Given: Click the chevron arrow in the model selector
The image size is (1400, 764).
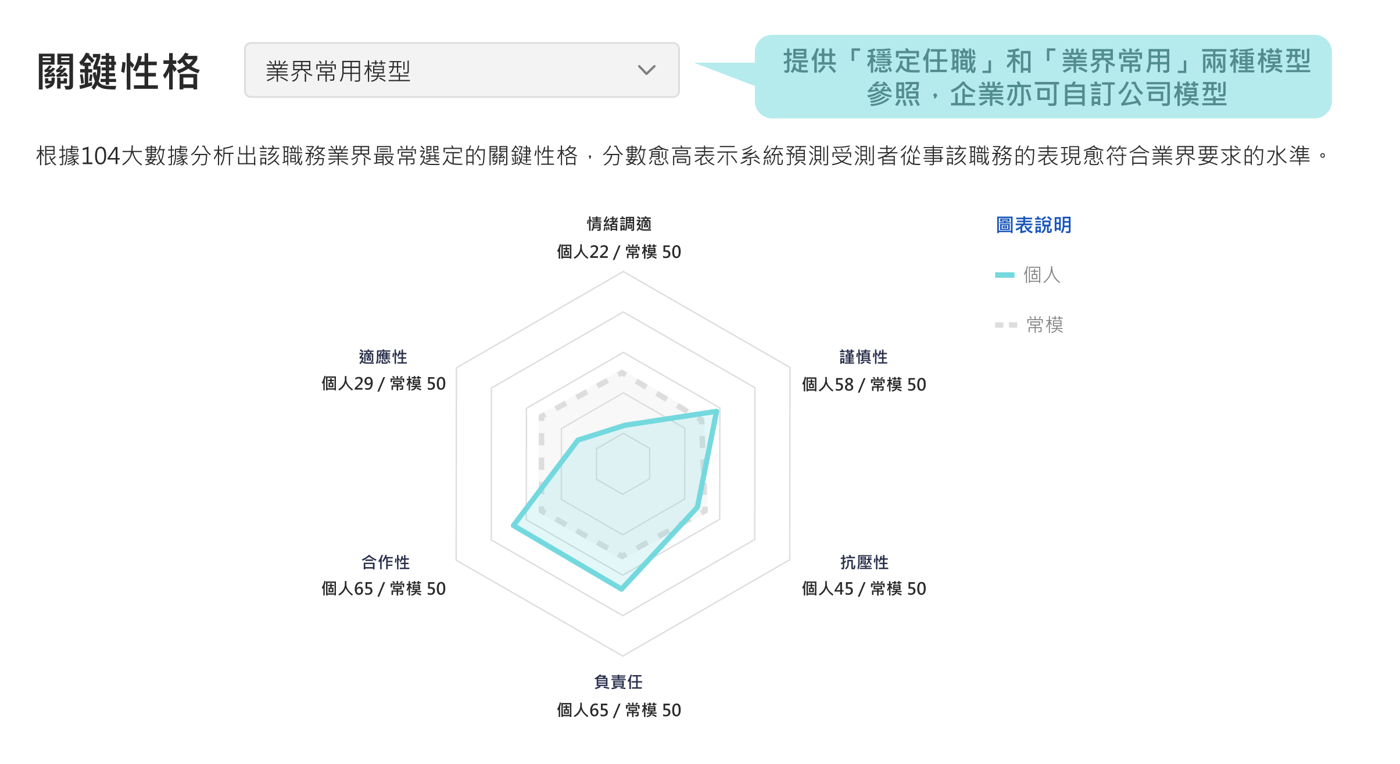Looking at the screenshot, I should click(646, 70).
